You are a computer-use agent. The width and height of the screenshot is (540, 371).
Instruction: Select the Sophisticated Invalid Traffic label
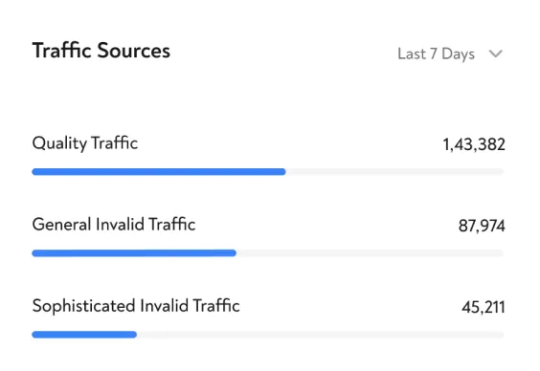pos(136,306)
